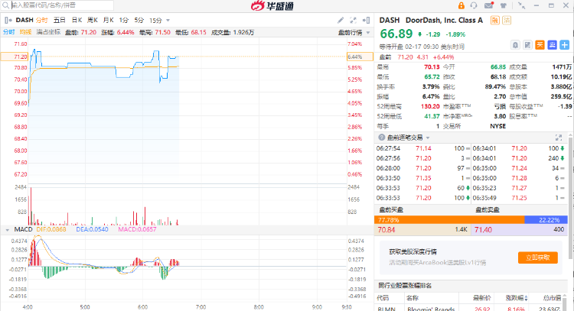Screen dimensions: 574x311
Task: Click the 06:35:00 trade price 71.28
Action: [520, 178]
